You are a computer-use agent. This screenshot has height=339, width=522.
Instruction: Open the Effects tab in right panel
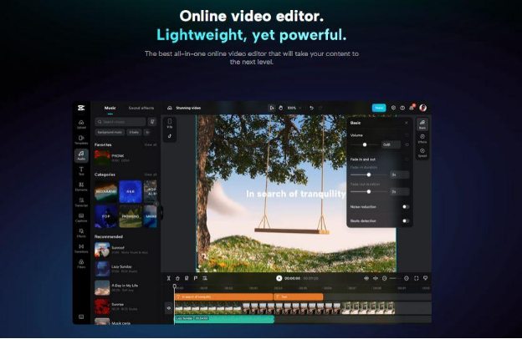422,139
